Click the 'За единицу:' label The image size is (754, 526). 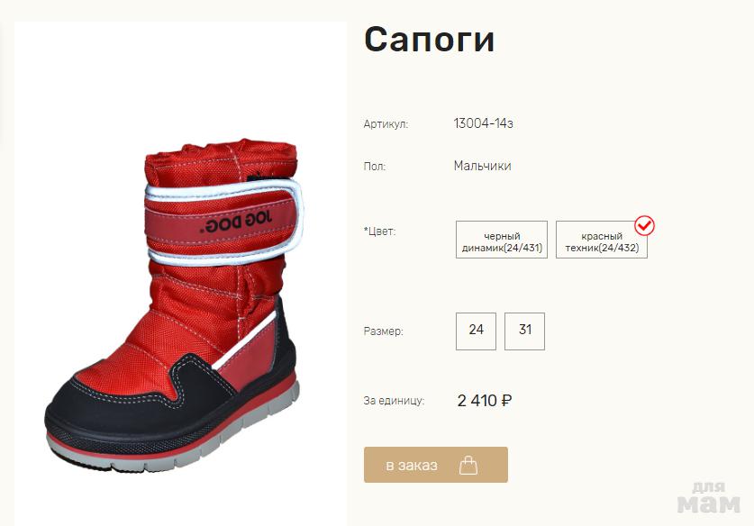pos(394,401)
